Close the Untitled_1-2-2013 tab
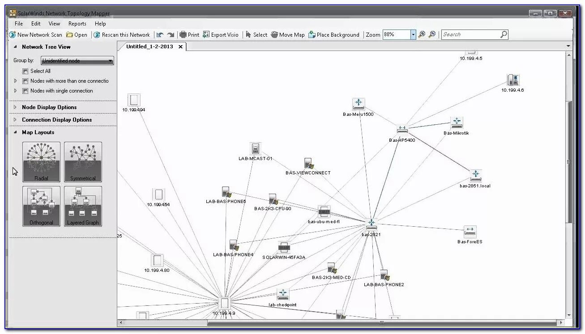The height and width of the screenshot is (334, 585). [x=180, y=47]
